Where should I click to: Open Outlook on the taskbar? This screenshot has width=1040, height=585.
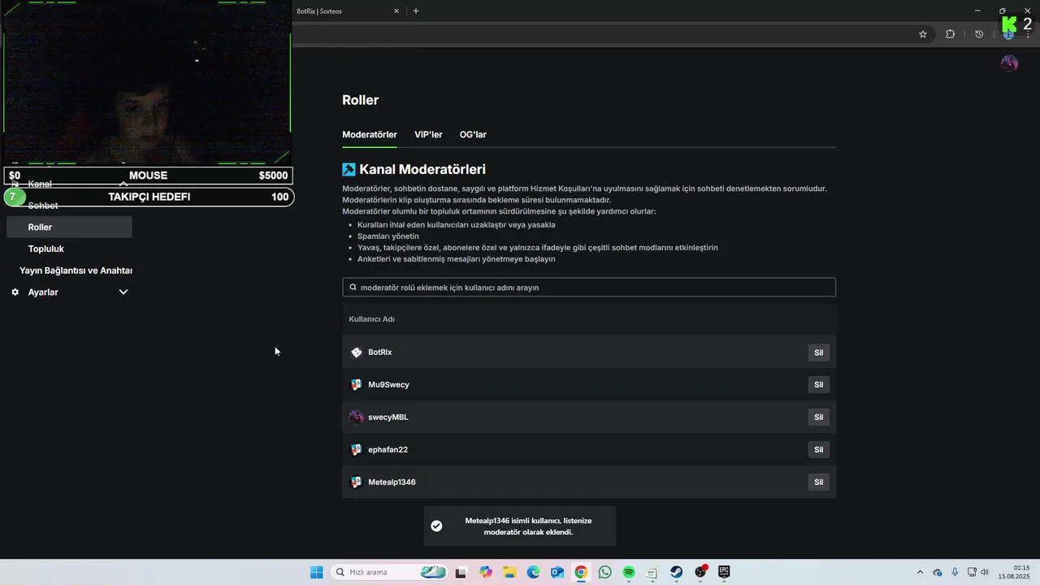click(x=557, y=572)
